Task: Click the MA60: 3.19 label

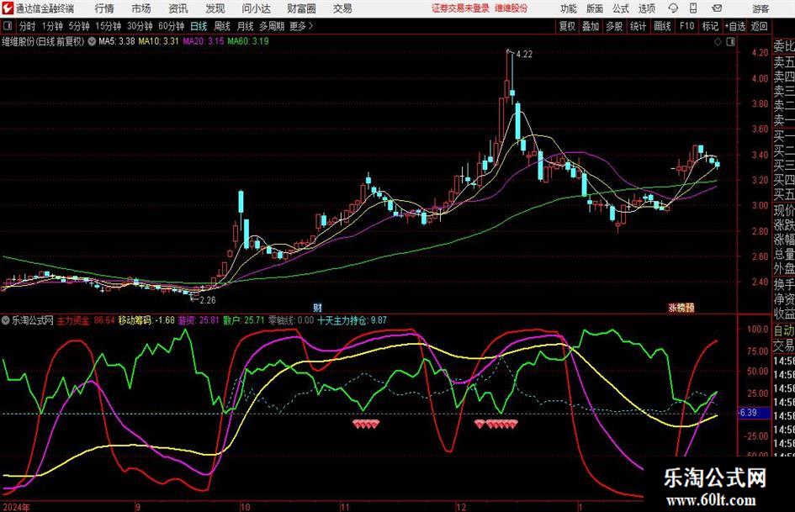Action: point(248,41)
